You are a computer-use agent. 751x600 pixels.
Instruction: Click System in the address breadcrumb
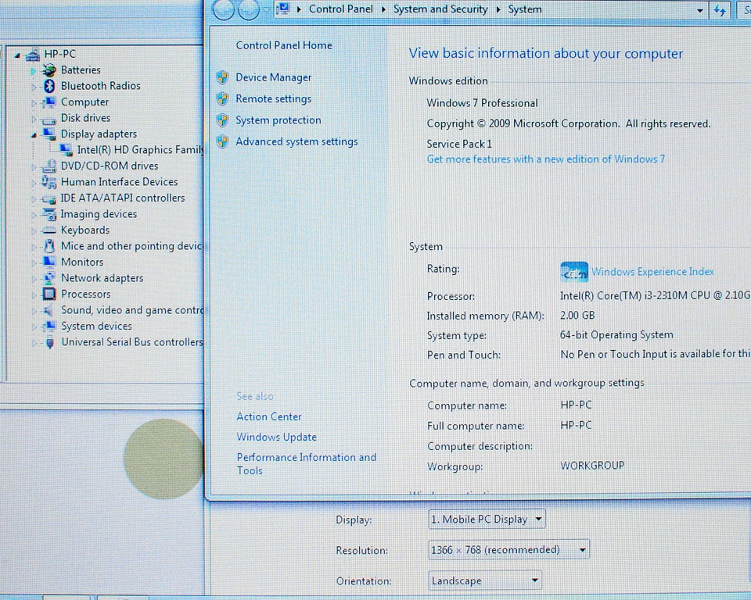[524, 9]
